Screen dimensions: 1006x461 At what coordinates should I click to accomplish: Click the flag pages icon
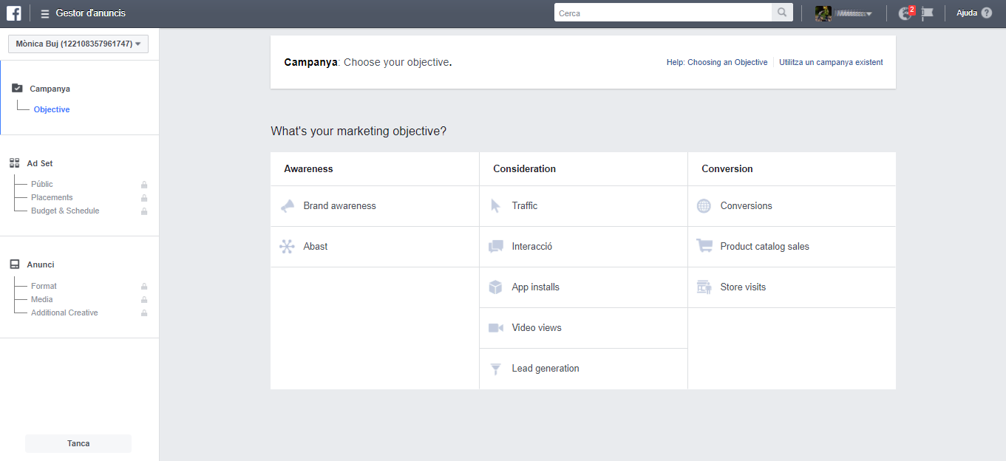pyautogui.click(x=927, y=13)
